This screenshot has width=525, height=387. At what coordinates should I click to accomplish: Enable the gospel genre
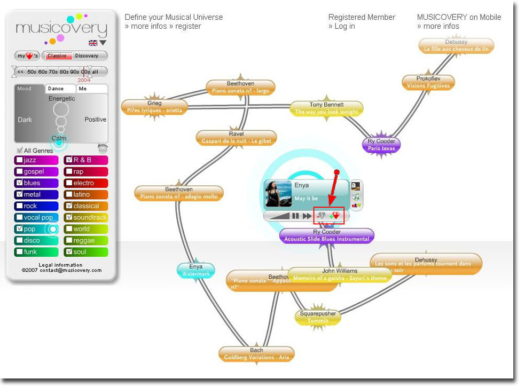point(20,171)
